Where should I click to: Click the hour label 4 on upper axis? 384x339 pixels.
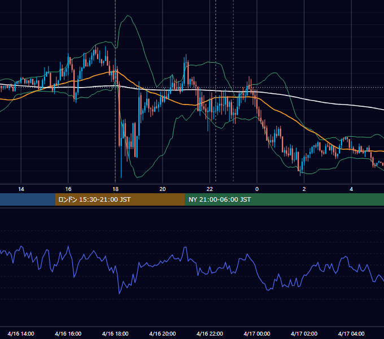pos(351,189)
